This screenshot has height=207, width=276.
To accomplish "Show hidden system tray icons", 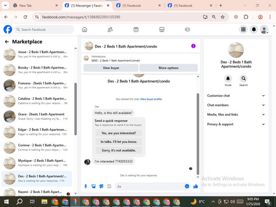I will click(x=213, y=201).
